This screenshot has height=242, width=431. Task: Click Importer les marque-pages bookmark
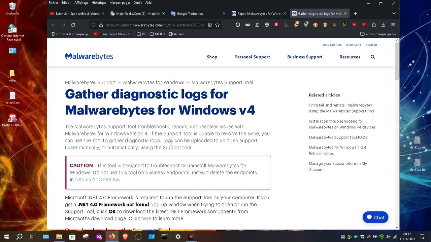(70, 34)
